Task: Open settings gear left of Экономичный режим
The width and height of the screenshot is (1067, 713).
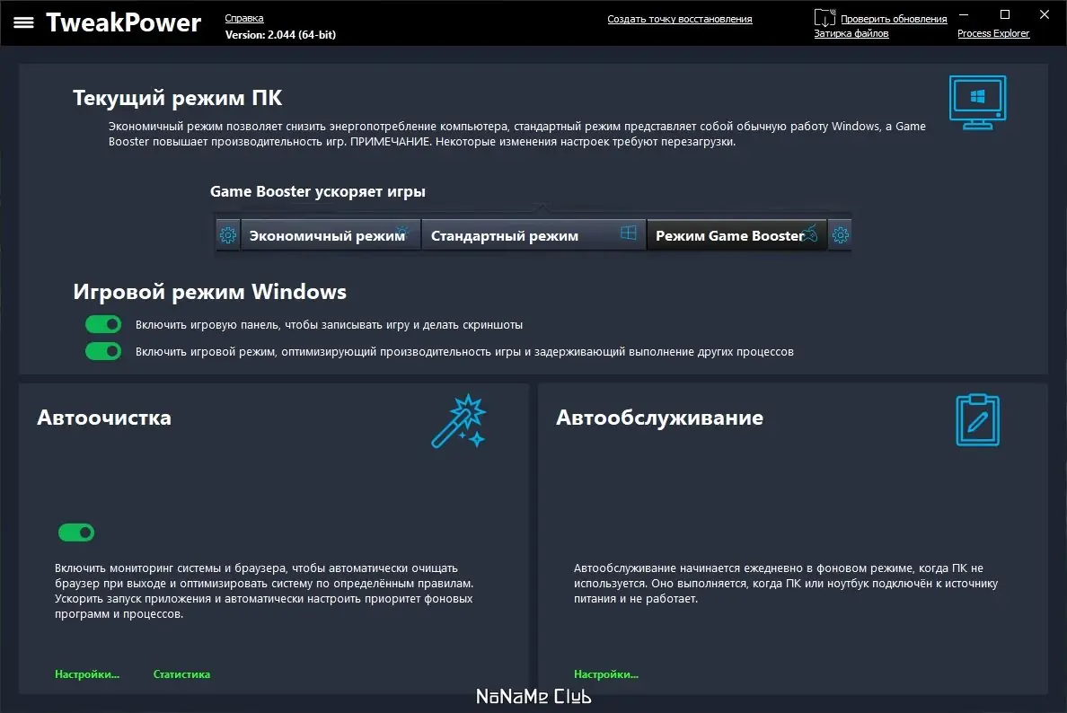Action: [228, 235]
